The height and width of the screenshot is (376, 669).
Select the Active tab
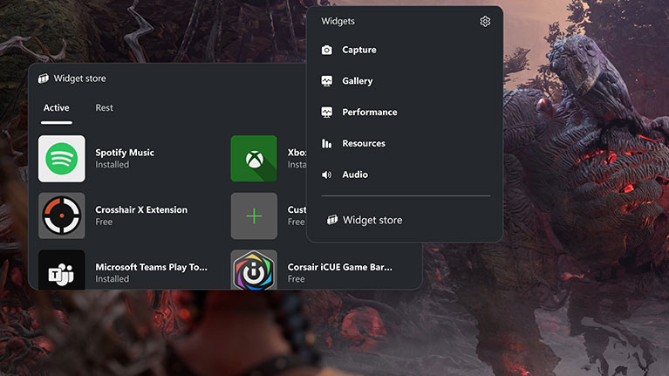[x=57, y=108]
